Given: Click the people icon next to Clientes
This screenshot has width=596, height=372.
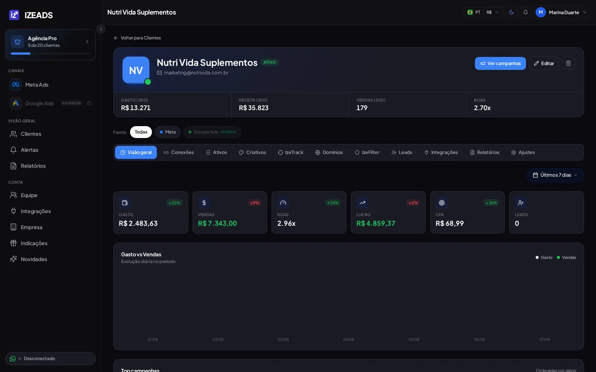Looking at the screenshot, I should point(13,134).
